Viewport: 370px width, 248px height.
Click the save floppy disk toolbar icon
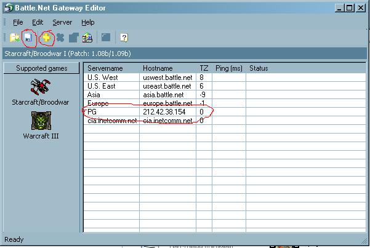click(28, 38)
